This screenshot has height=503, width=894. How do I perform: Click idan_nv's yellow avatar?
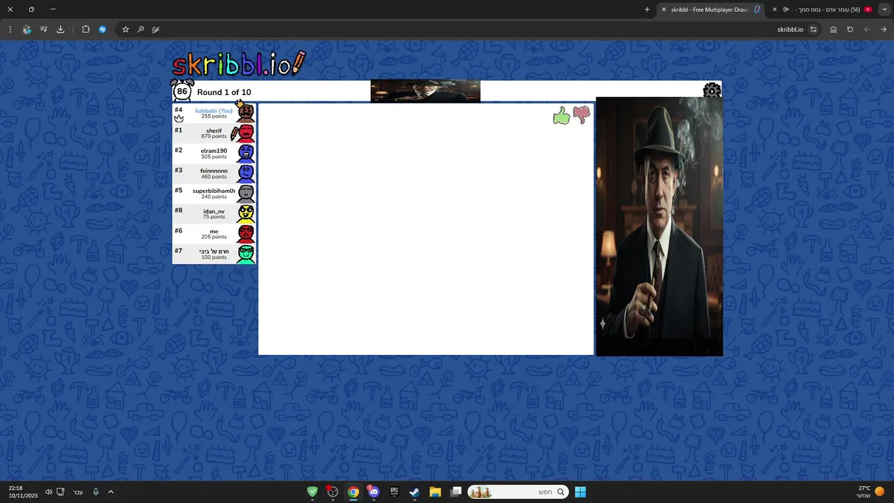(245, 213)
